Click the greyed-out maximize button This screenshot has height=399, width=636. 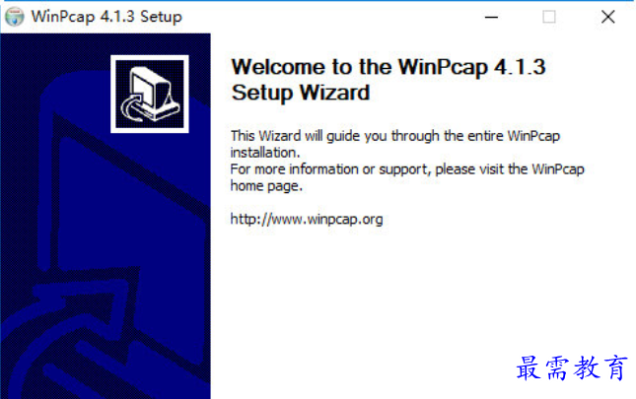coord(549,17)
